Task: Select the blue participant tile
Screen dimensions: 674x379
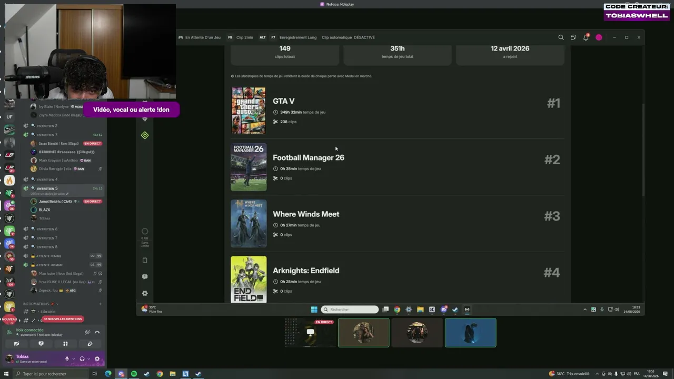Action: pos(470,333)
